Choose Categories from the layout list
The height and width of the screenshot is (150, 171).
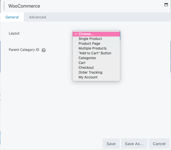(x=96, y=58)
